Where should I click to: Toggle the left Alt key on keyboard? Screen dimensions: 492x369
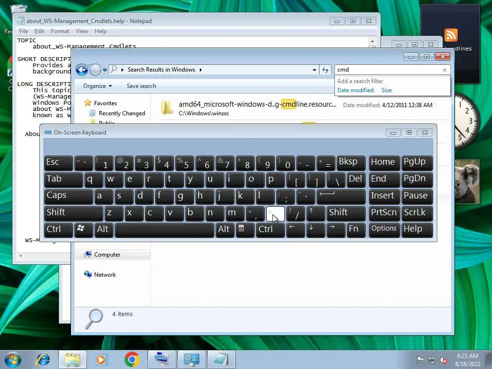coord(104,230)
